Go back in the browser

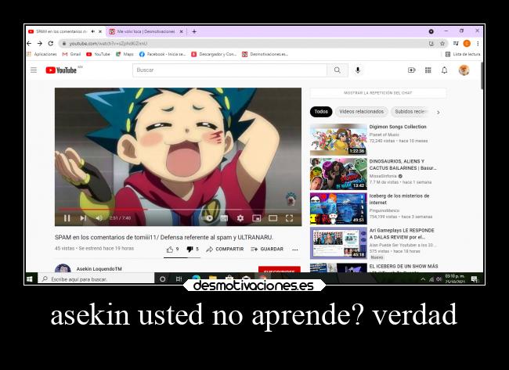pos(29,43)
